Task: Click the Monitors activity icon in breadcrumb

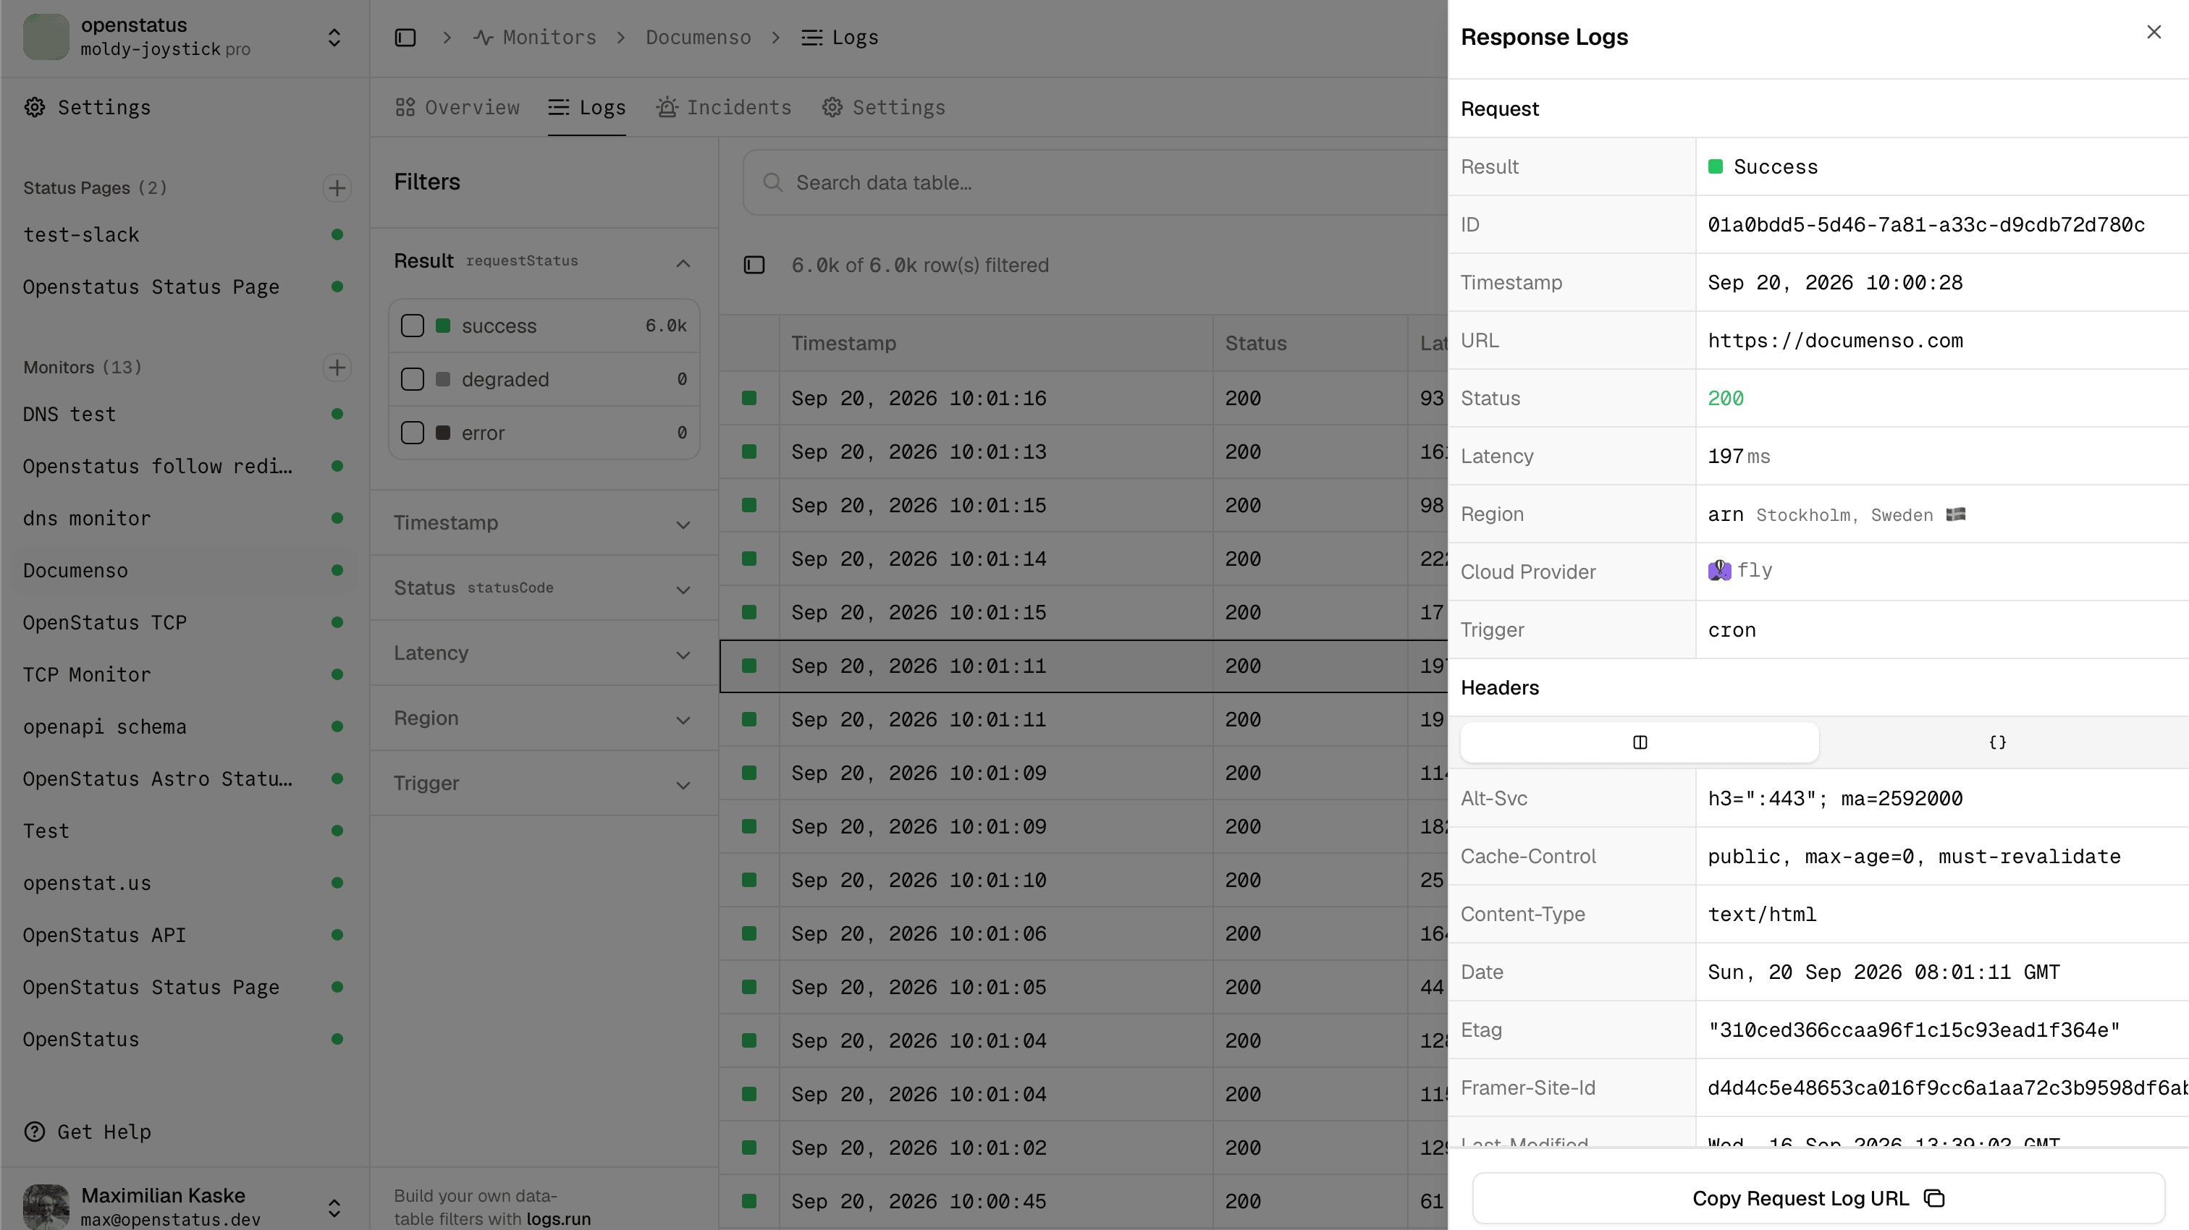Action: tap(484, 38)
